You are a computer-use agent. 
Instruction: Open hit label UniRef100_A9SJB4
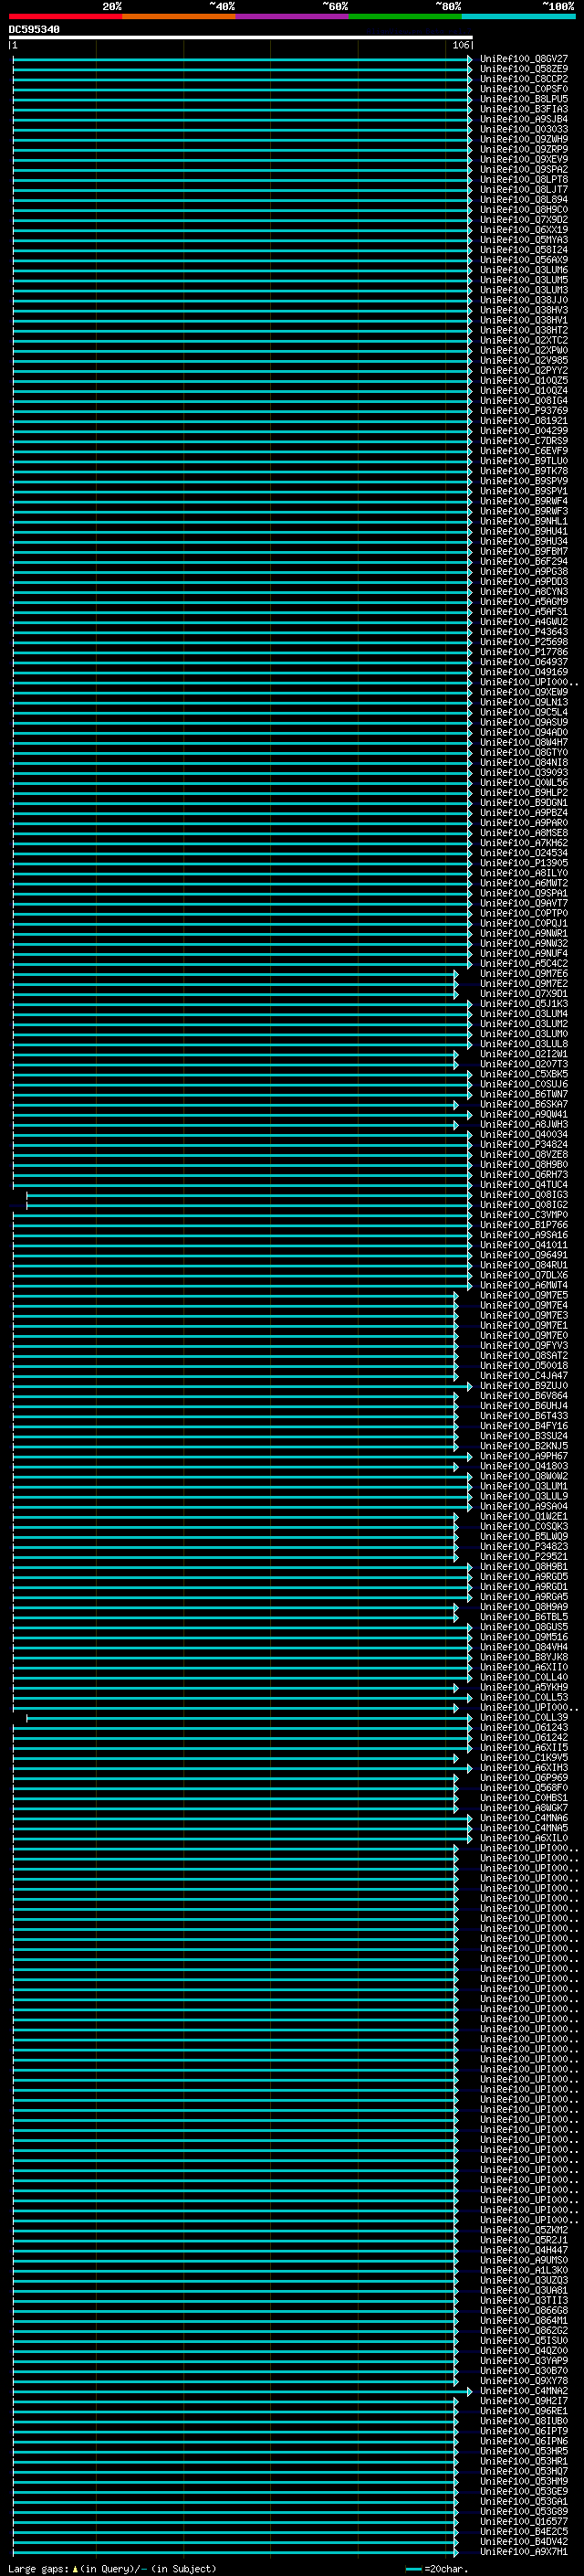523,119
